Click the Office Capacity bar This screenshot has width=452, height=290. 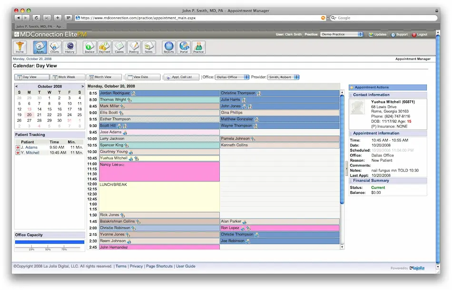pos(49,242)
